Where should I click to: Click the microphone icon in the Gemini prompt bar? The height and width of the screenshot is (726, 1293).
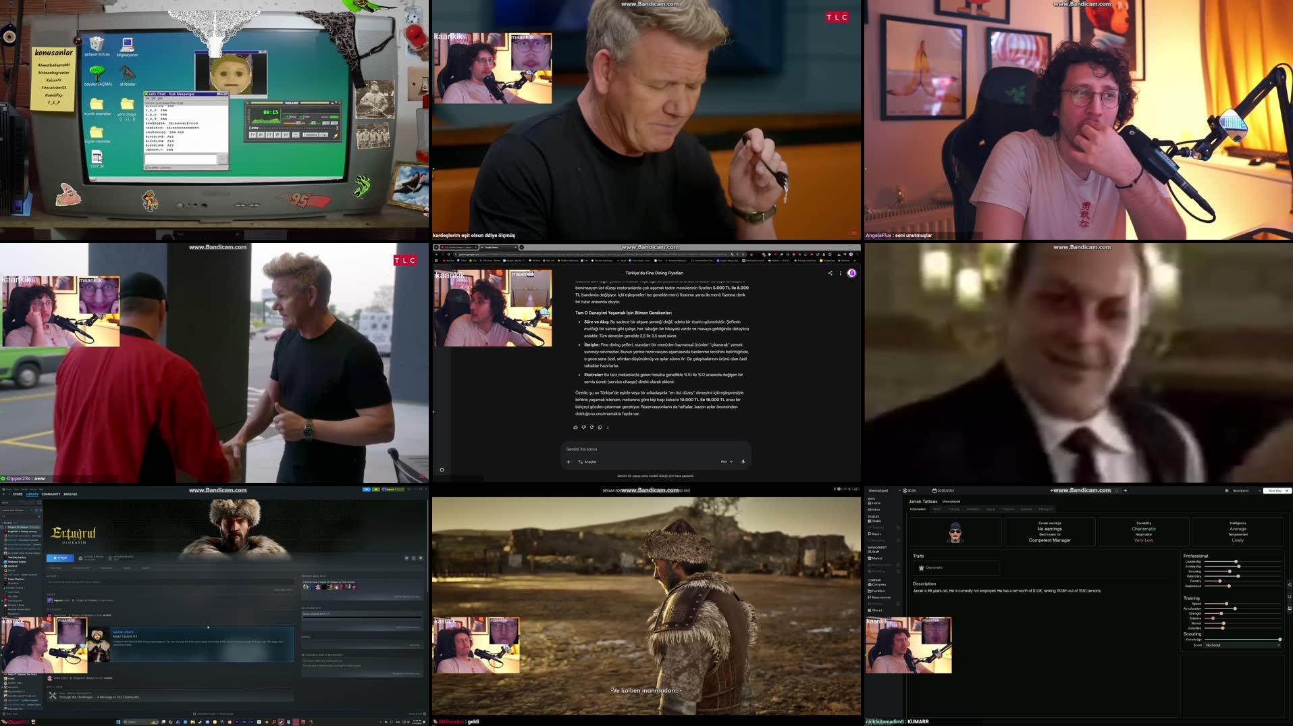[743, 461]
